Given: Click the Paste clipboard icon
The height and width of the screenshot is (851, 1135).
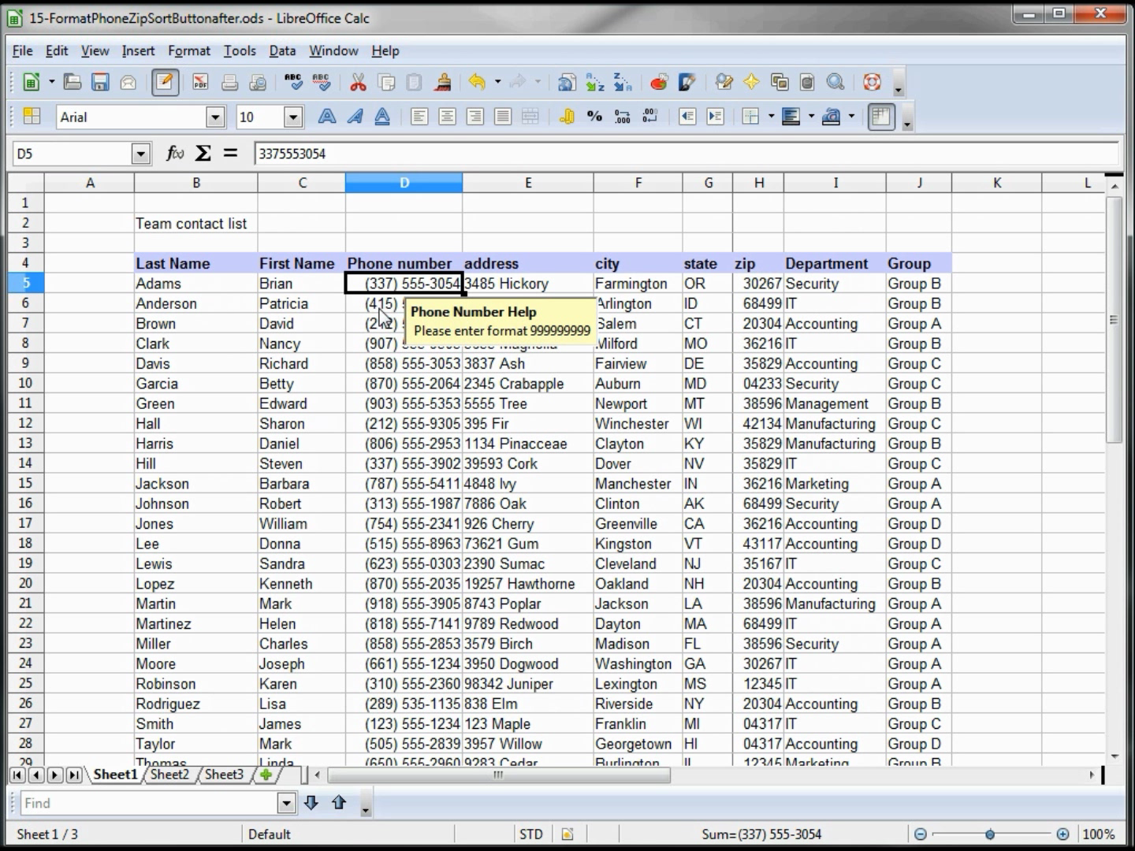Looking at the screenshot, I should 415,82.
